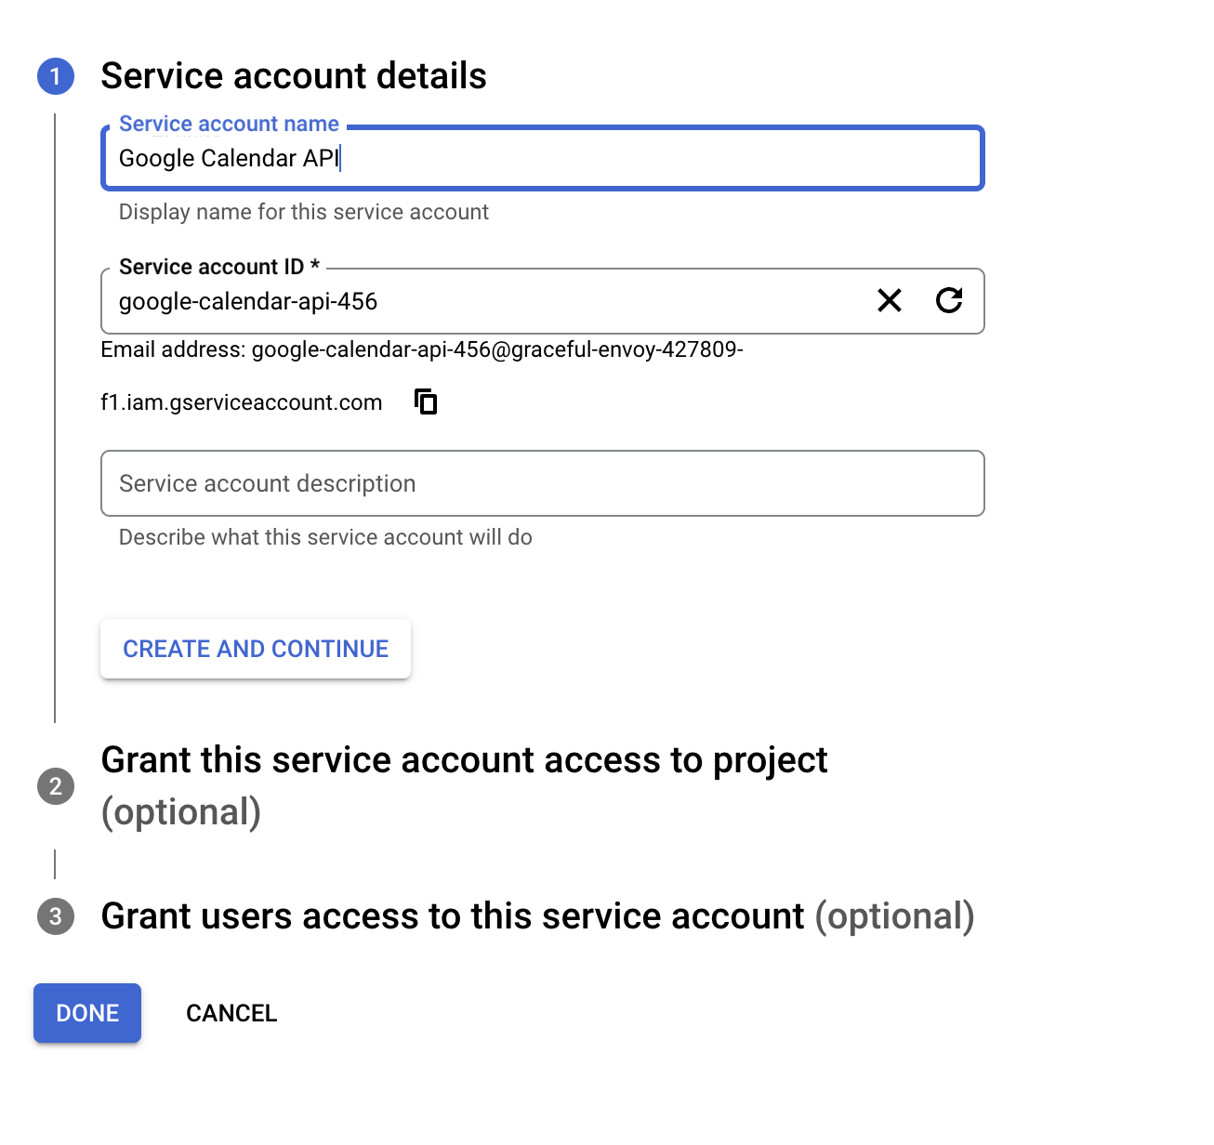The width and height of the screenshot is (1214, 1145).
Task: Click 'Describe what this service account will do' hint
Action: tap(325, 537)
